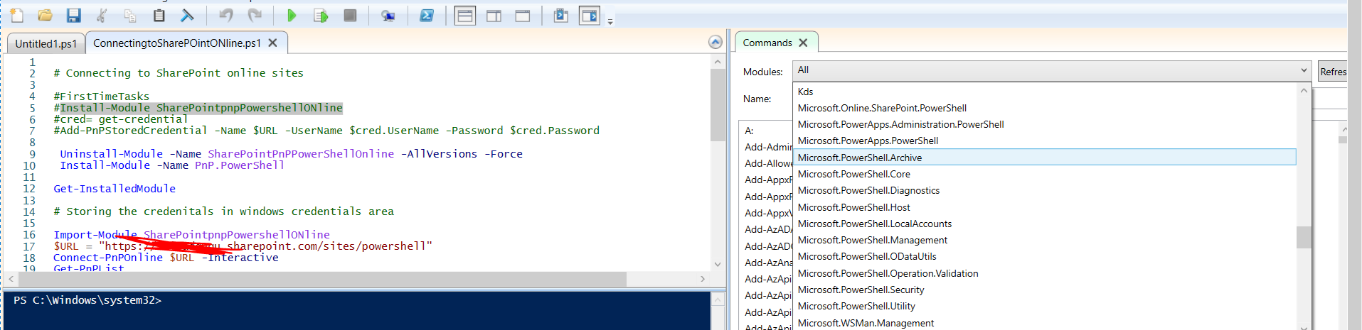Show script pane maximized layout
Screen dimensions: 1362x330
(x=522, y=15)
